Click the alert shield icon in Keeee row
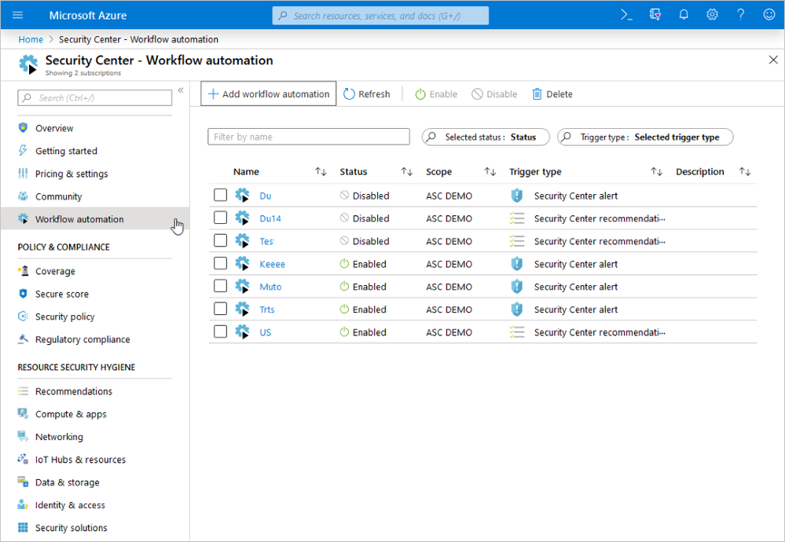785x542 pixels. [x=517, y=264]
